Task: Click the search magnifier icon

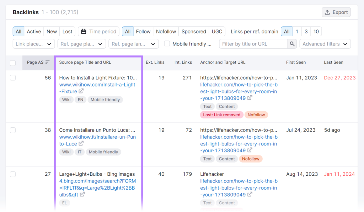Action: [x=292, y=44]
